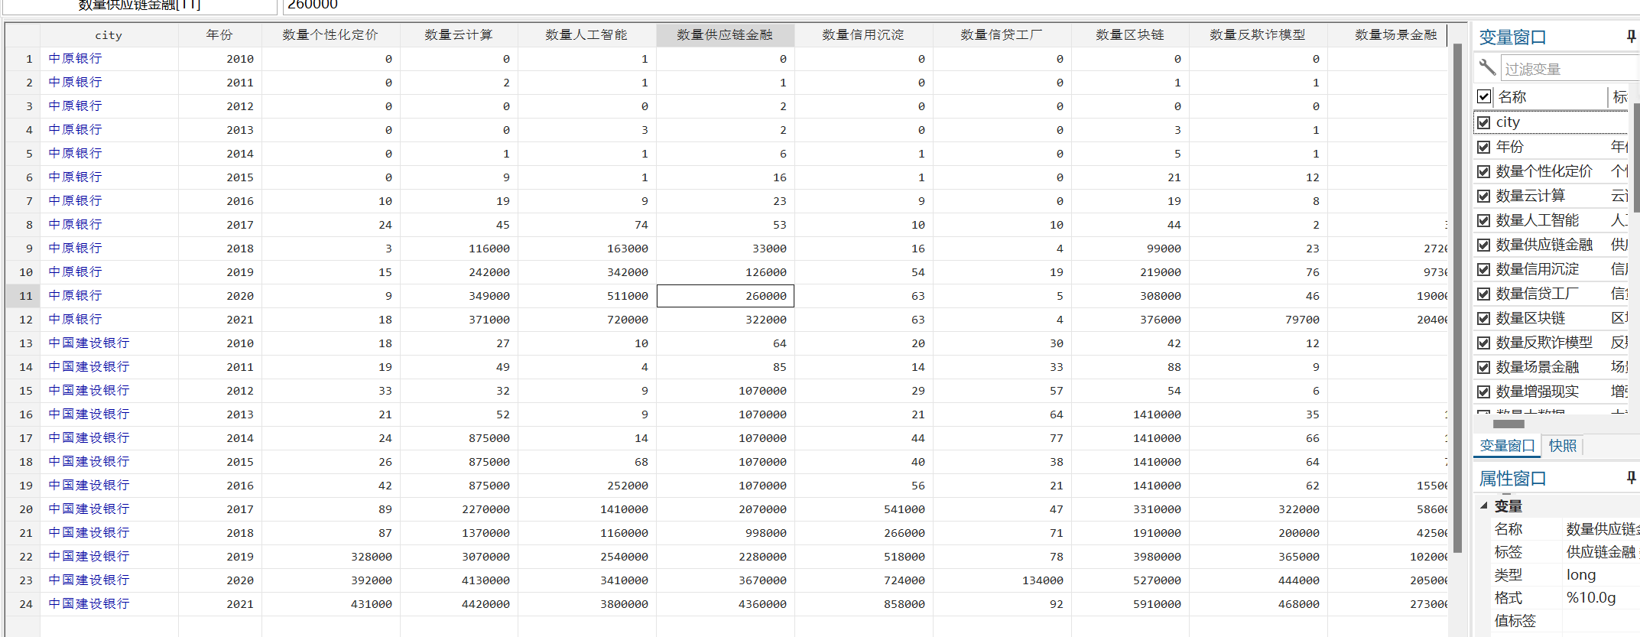Click the variables list horizontal scrollbar thumb

coord(1508,424)
